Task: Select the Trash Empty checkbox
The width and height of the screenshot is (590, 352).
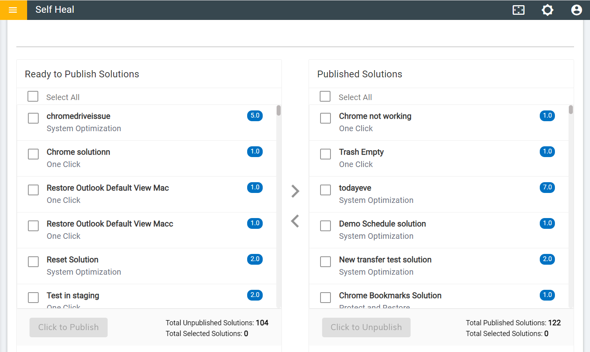Action: [326, 154]
